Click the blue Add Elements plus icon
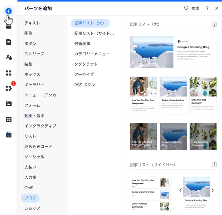 (x=9, y=11)
